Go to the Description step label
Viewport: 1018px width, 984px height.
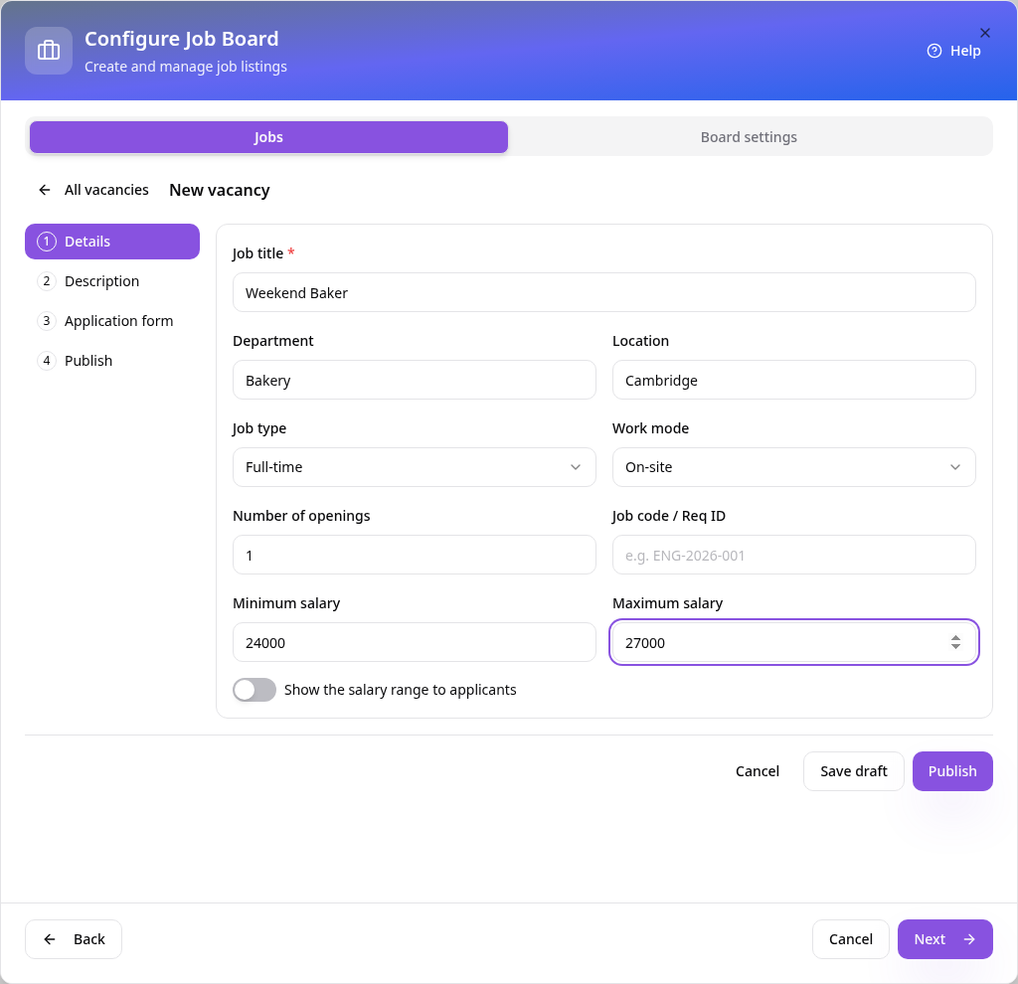pos(102,281)
